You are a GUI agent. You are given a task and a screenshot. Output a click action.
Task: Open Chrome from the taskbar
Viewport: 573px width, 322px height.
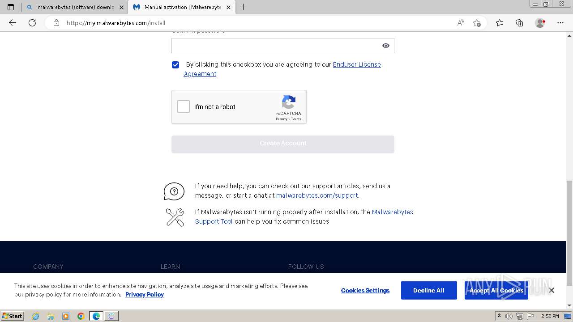tap(81, 316)
